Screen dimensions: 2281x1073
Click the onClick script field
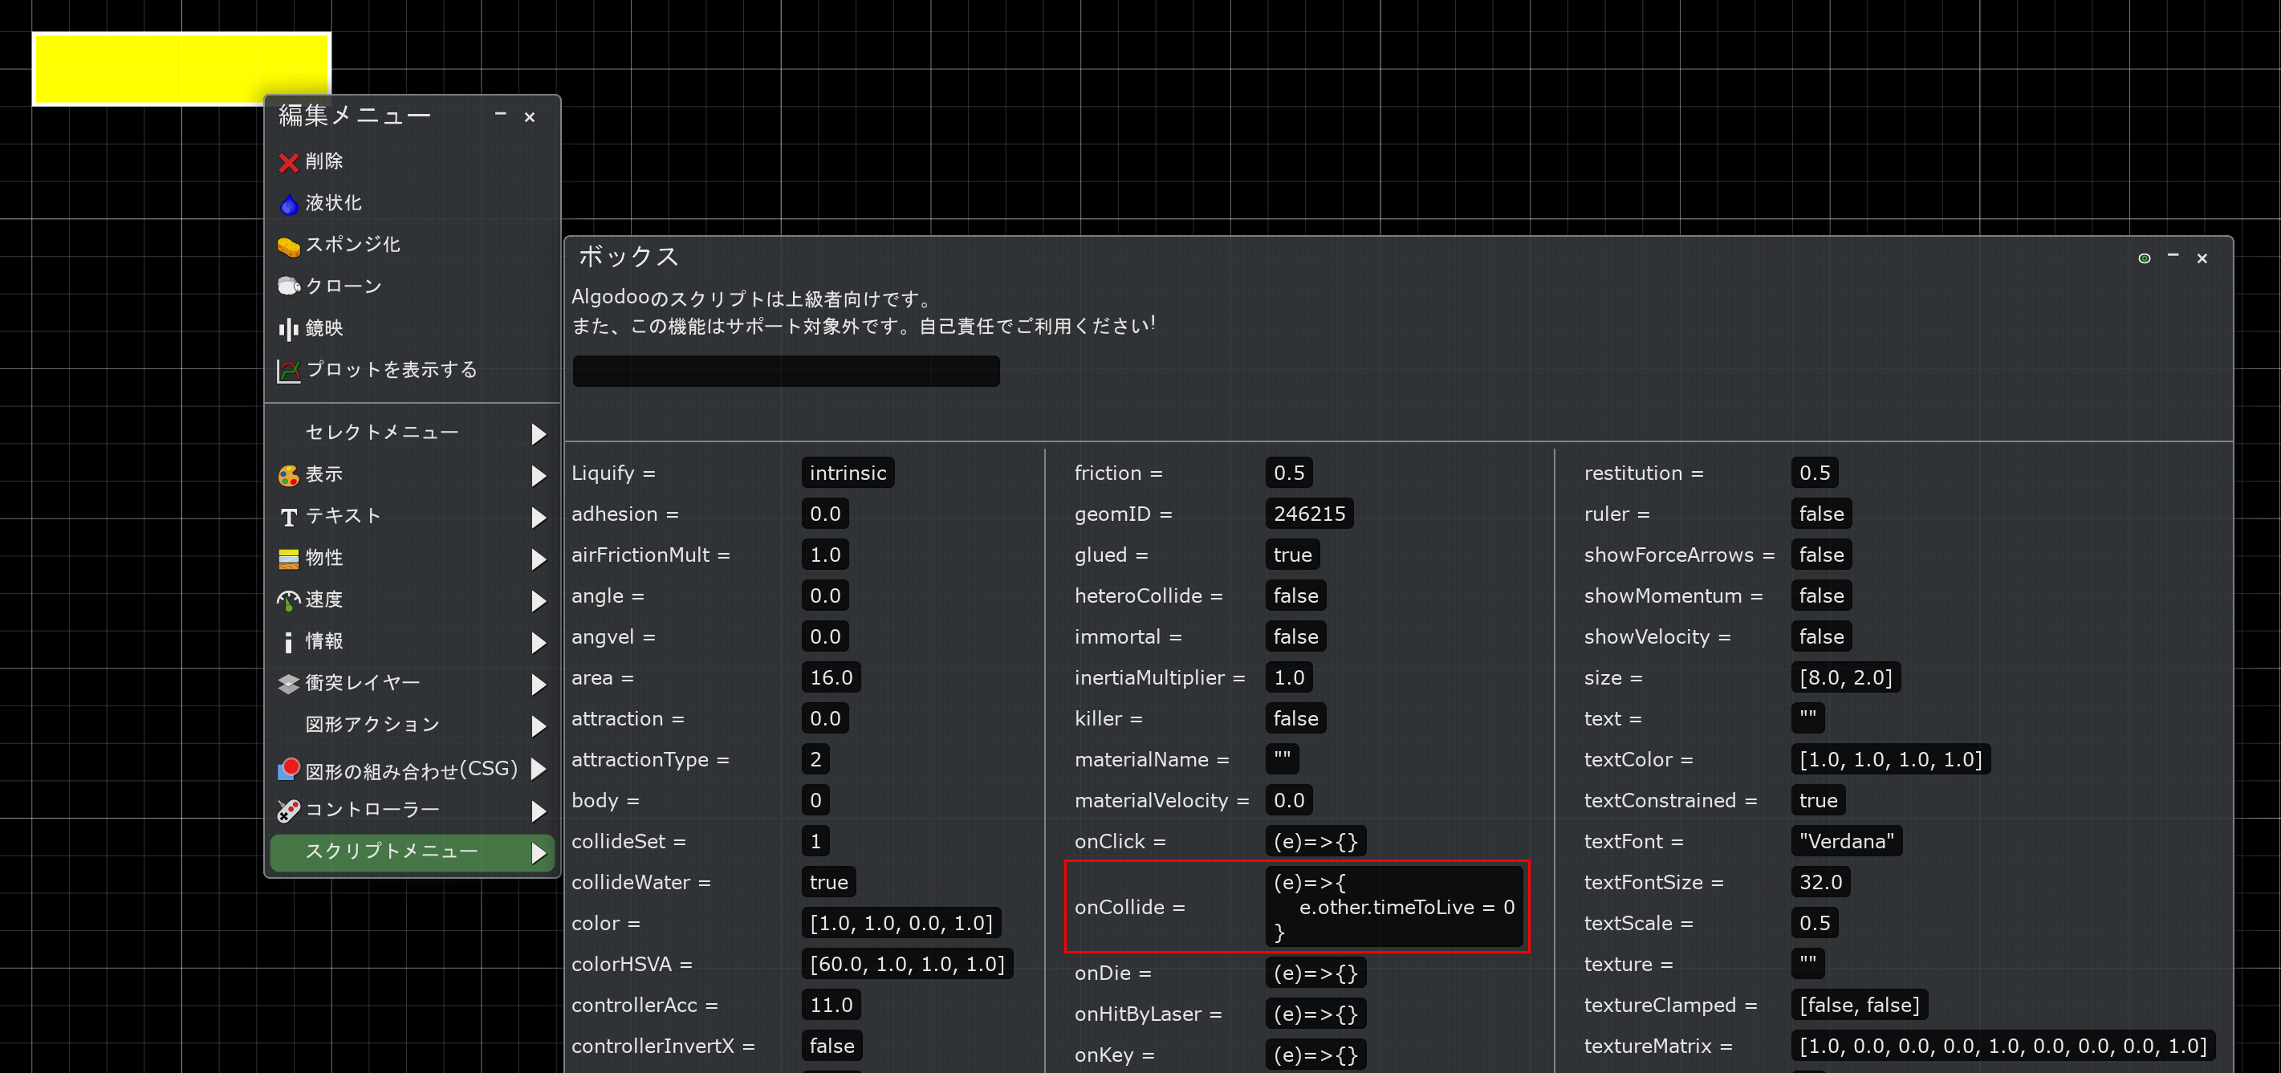(x=1315, y=842)
